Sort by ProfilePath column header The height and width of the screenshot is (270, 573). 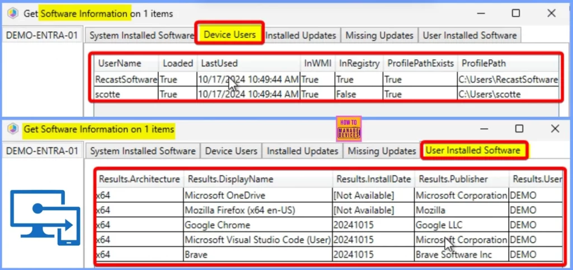point(508,63)
